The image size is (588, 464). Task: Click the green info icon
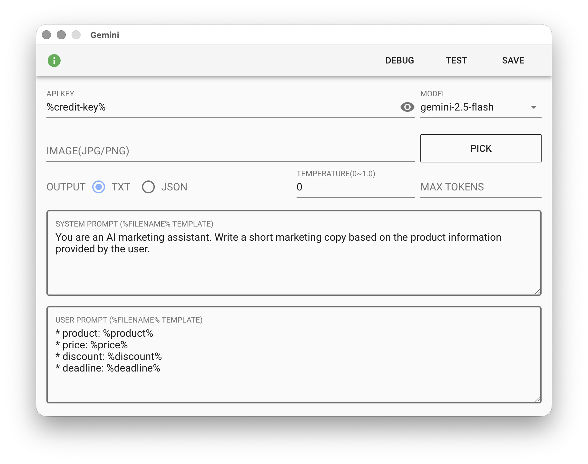tap(54, 61)
